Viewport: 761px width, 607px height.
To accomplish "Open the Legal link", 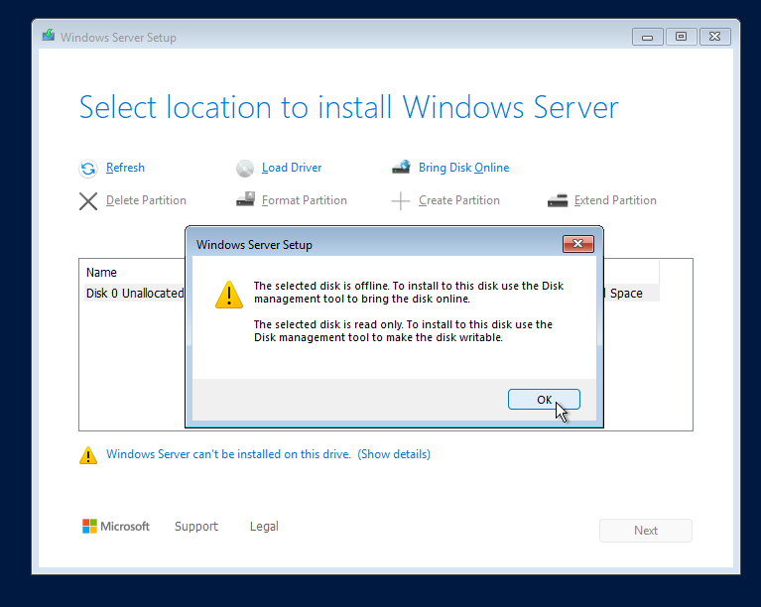I will tap(264, 527).
